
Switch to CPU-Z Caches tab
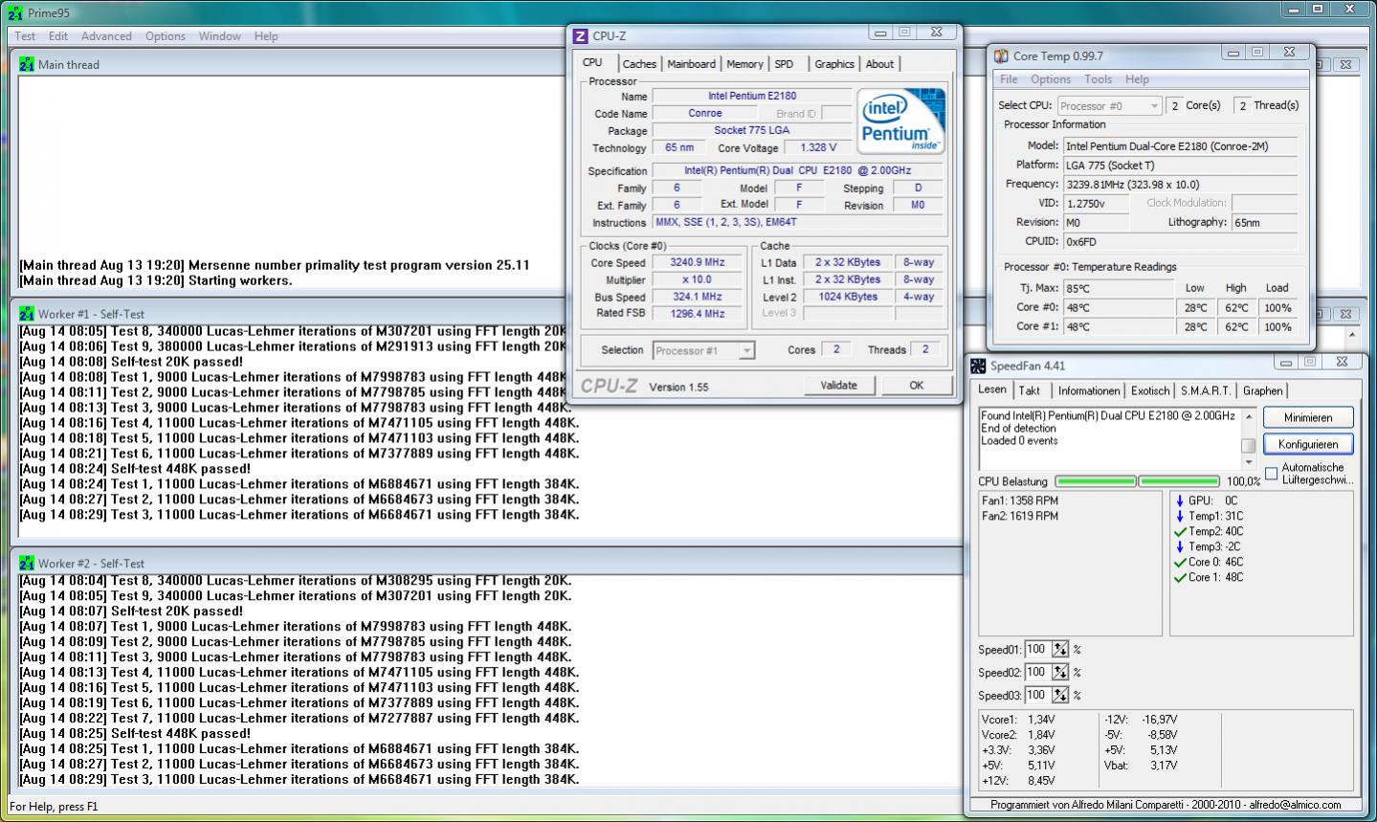click(x=639, y=64)
